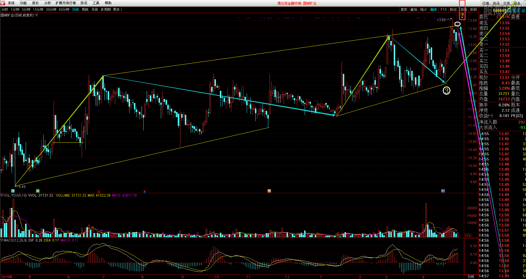Click the TDX application logo icon
Viewport: 526px width, 279px height.
click(3, 3)
